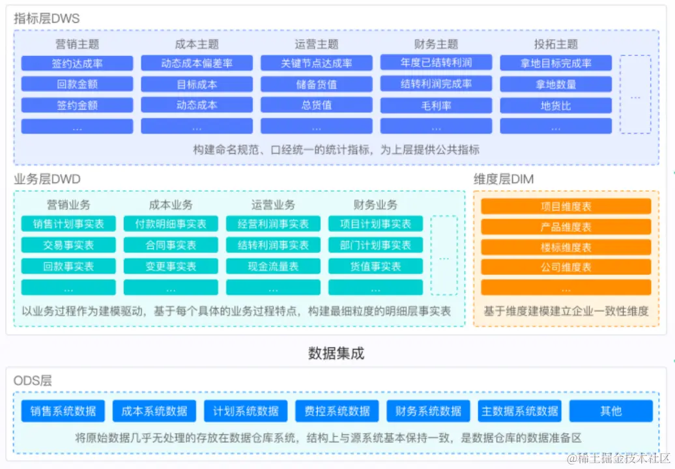Click the 总货值 metric button
Viewport: 675px width, 469px height.
(x=317, y=105)
